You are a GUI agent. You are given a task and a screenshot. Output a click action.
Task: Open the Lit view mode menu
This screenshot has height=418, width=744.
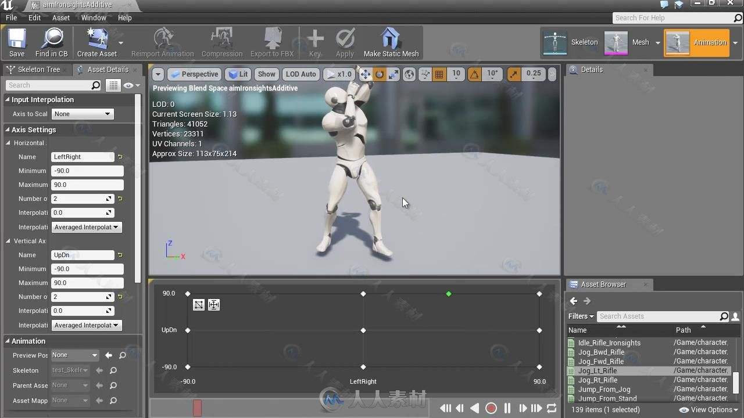(238, 74)
